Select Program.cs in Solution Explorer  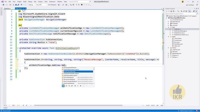[x=175, y=55]
